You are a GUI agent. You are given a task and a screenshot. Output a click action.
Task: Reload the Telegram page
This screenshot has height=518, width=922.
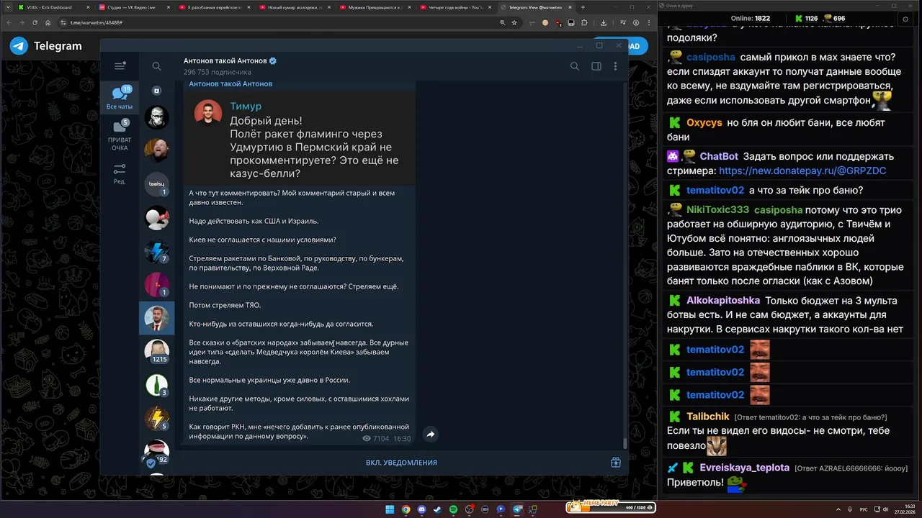click(35, 22)
